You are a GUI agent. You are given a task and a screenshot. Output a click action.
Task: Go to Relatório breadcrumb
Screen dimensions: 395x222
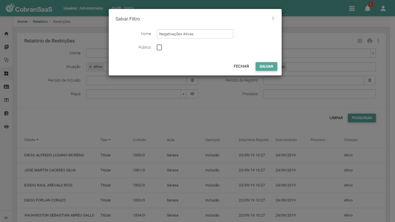click(x=40, y=22)
